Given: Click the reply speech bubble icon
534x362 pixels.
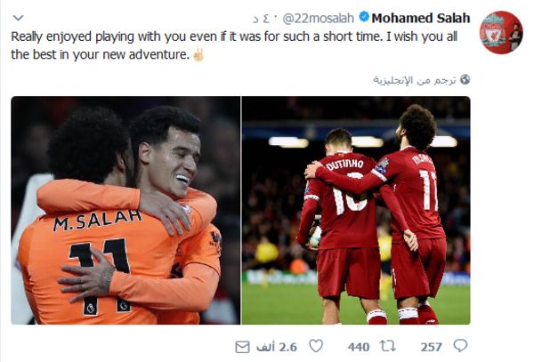Looking at the screenshot, I should tap(460, 346).
